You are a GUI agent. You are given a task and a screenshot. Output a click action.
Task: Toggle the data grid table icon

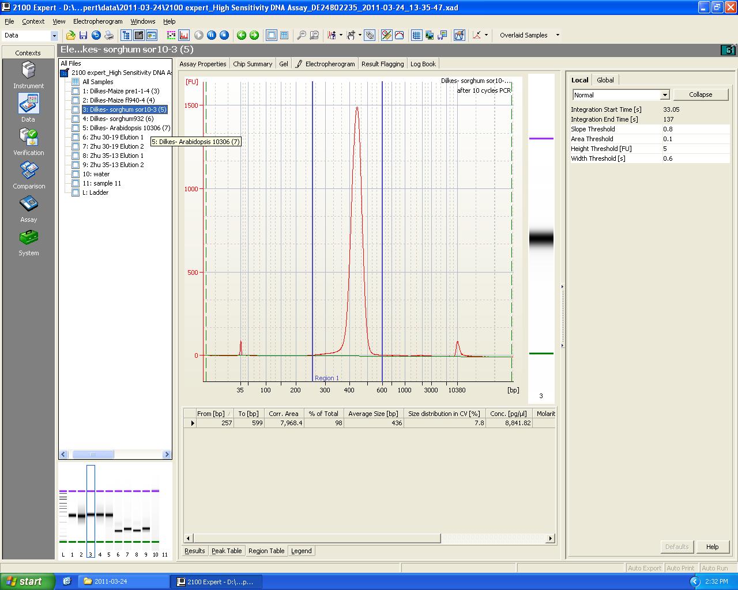click(417, 35)
